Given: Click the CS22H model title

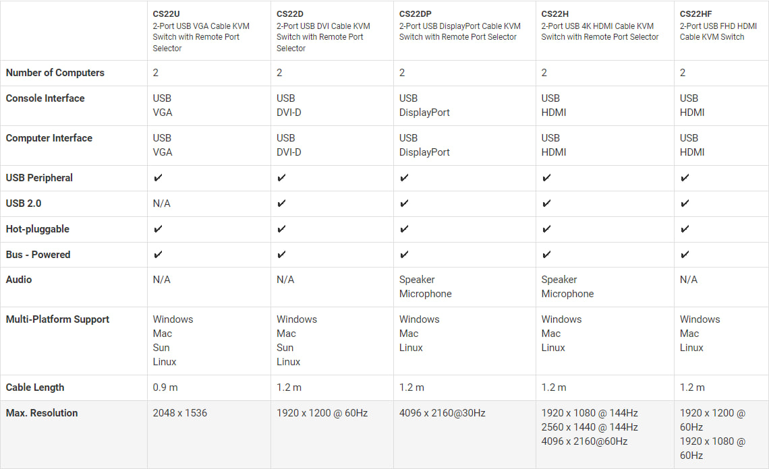Looking at the screenshot, I should point(554,13).
